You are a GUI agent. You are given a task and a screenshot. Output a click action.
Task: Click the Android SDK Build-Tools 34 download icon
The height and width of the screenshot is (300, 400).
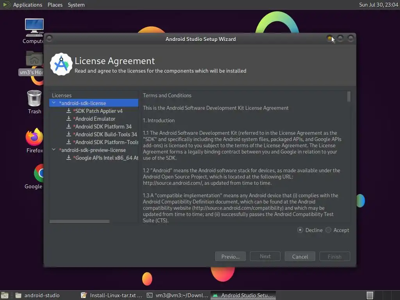click(69, 134)
